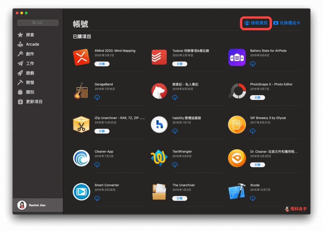Redownload GarageBand via cloud icon

(x=97, y=97)
